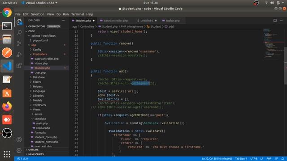This screenshot has height=161, width=287.
Task: Click Activities in the top bar
Action: coord(9,3)
